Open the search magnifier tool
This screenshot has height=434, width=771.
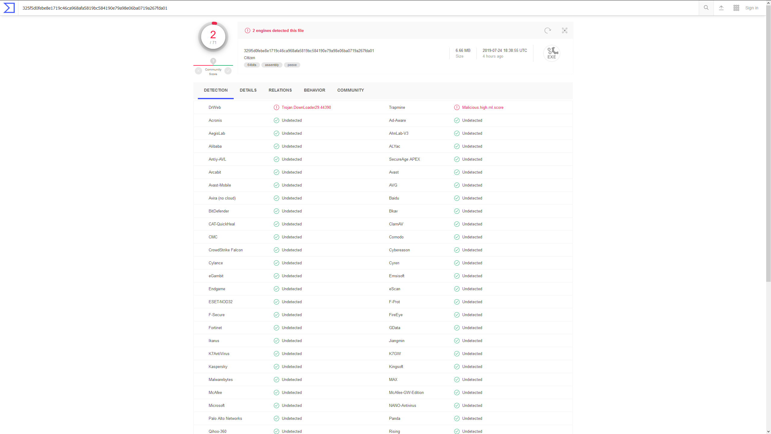point(706,8)
